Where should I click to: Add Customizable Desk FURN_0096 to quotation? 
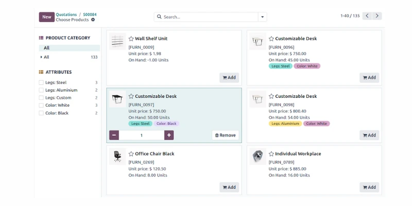[x=369, y=78]
